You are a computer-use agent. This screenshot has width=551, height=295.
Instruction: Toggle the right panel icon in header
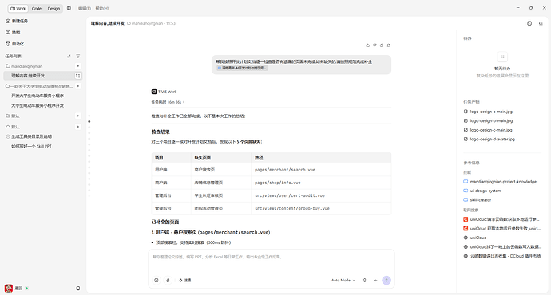(x=541, y=23)
